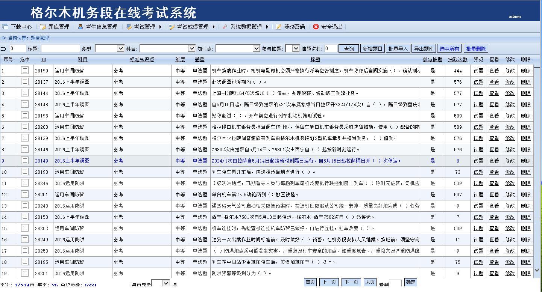Click 删除 link for ID 28148
The image size is (542, 292).
526,104
